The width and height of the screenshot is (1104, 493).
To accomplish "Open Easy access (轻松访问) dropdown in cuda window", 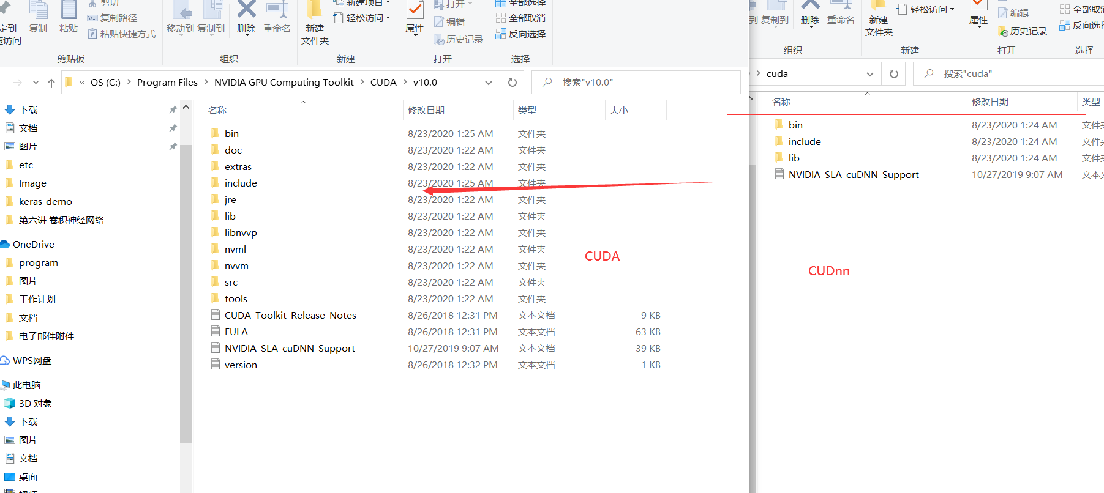I will point(926,9).
